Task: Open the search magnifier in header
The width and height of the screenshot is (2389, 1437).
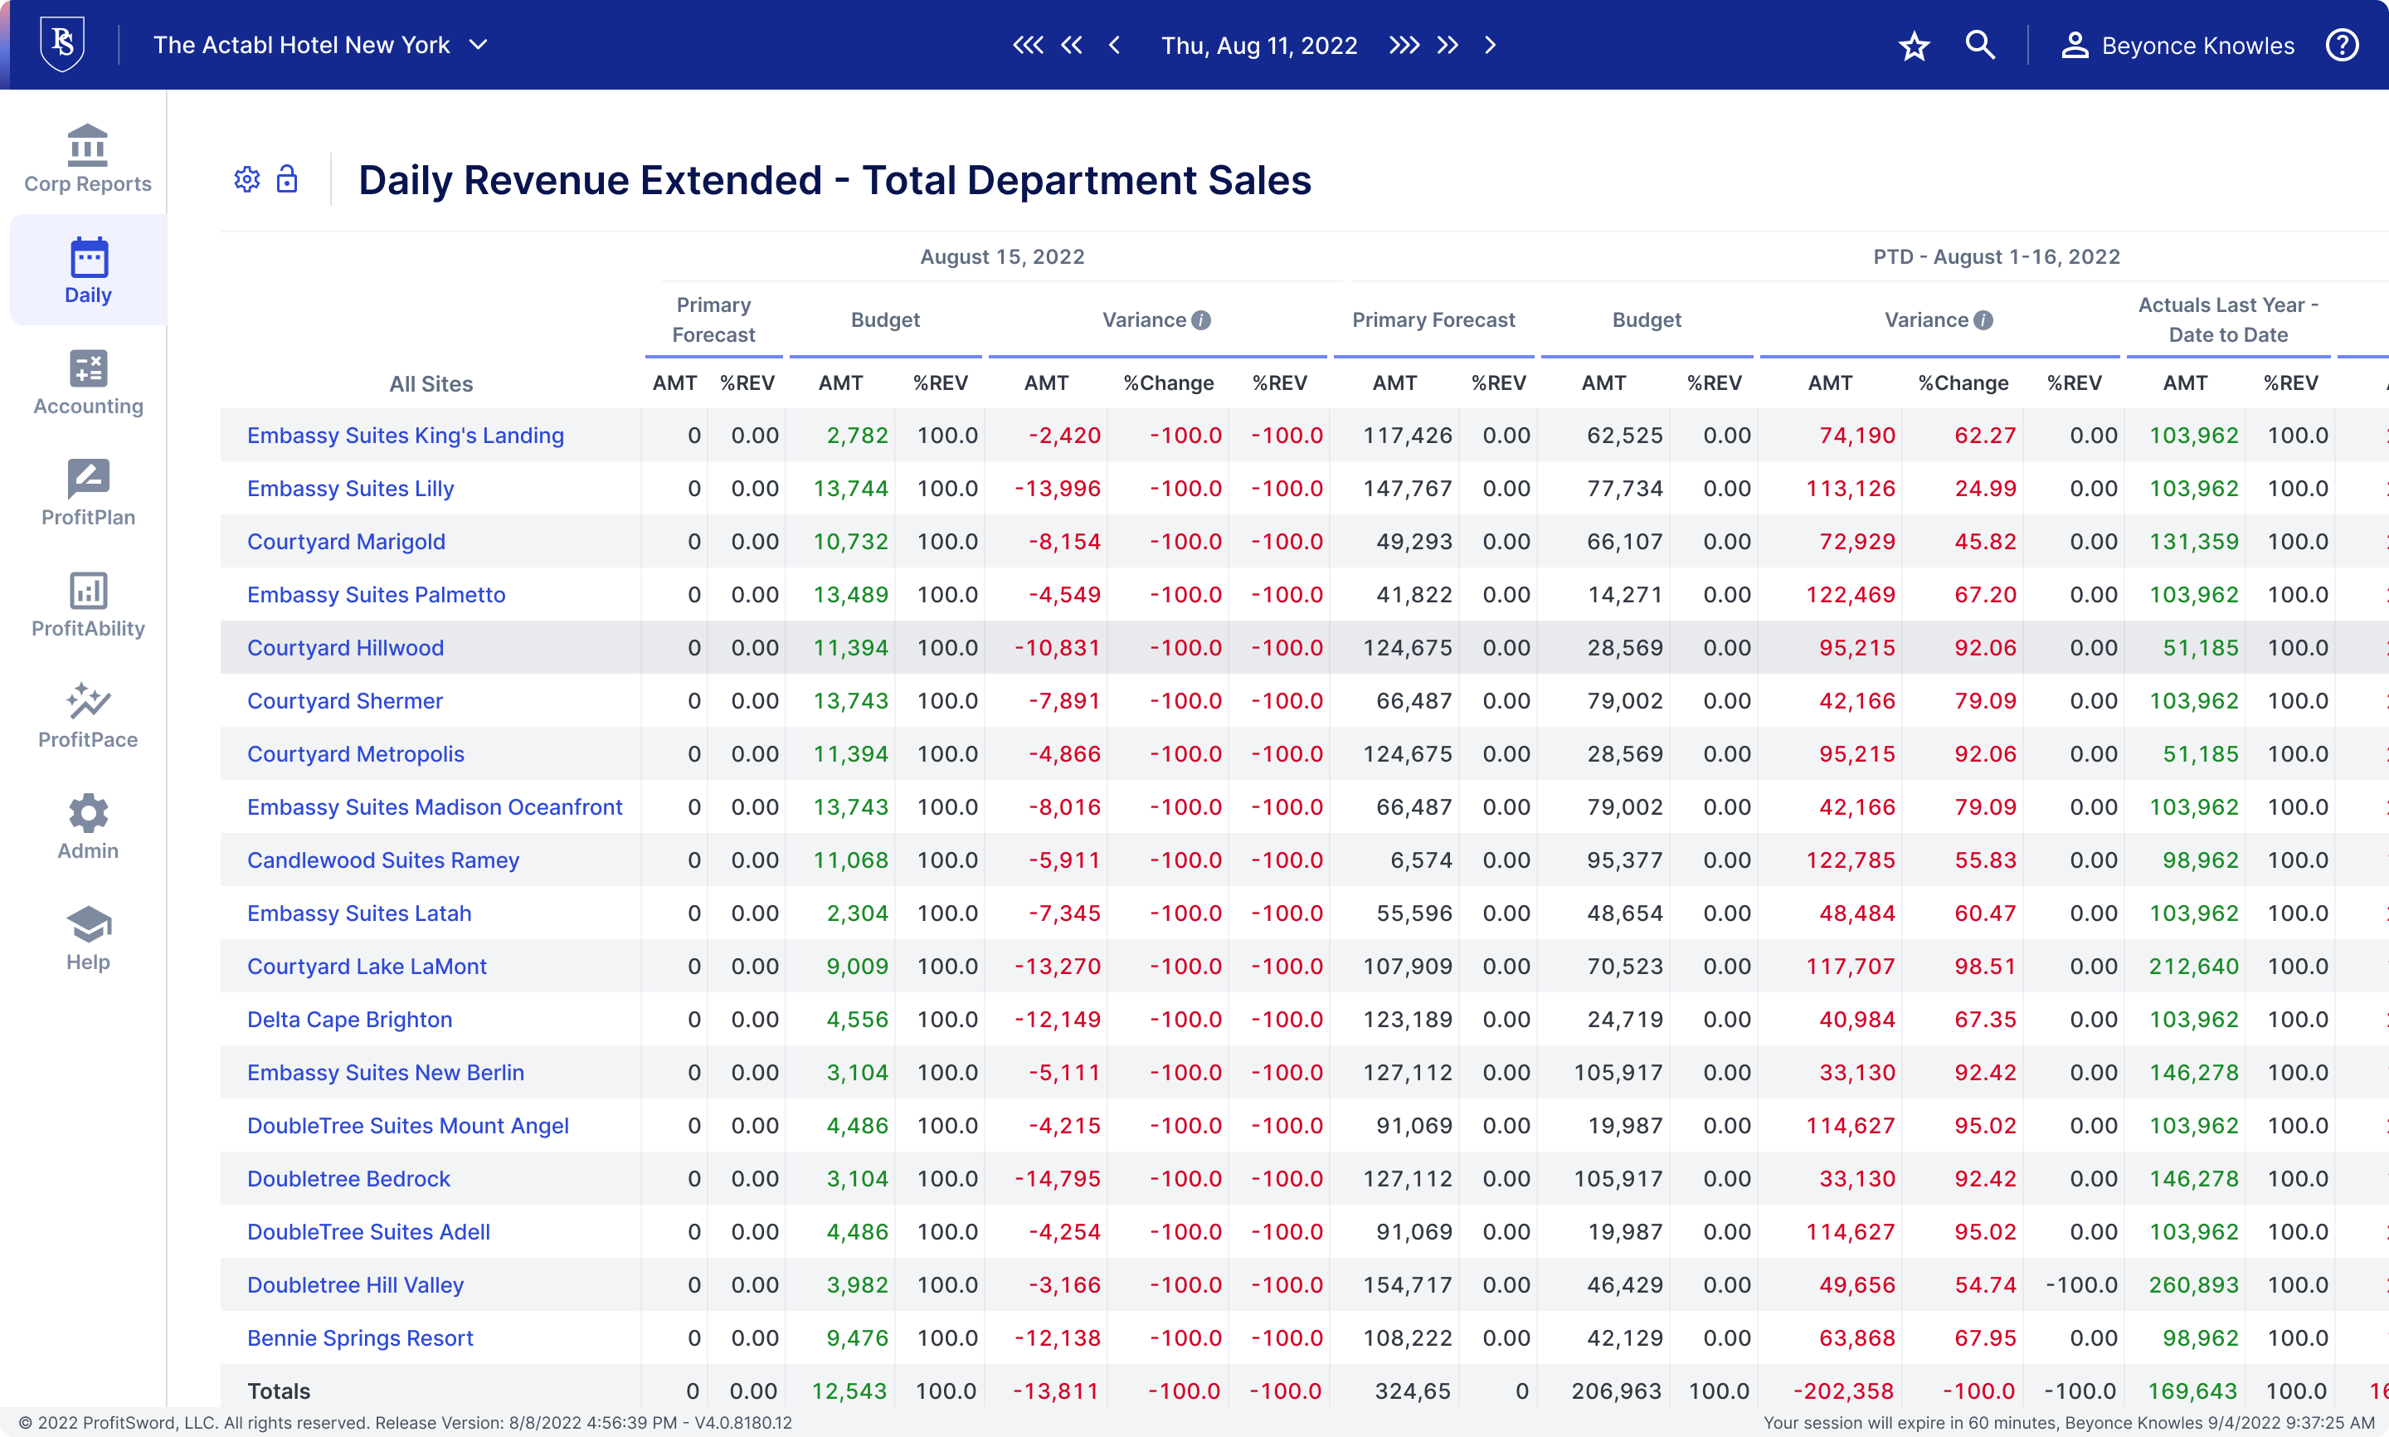Action: [x=1979, y=46]
